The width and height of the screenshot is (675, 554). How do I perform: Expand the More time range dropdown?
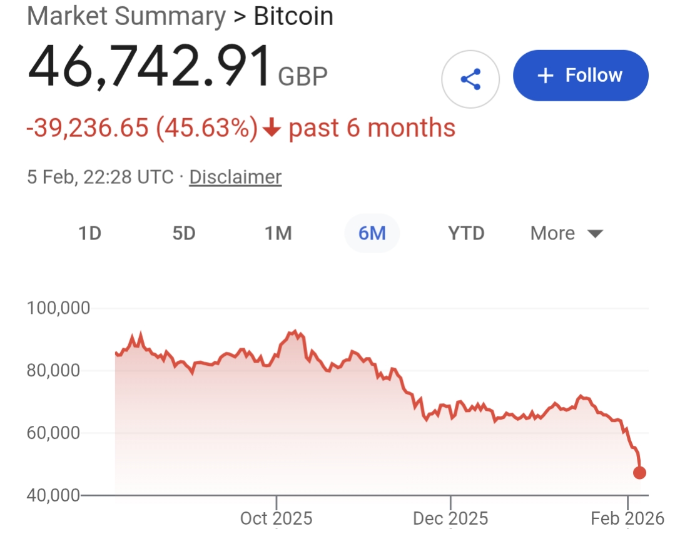(x=566, y=234)
